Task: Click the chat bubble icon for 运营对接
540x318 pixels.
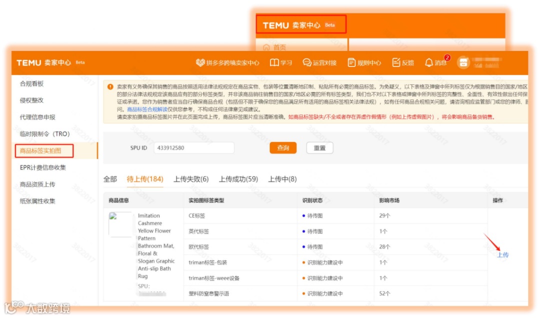Action: [307, 62]
